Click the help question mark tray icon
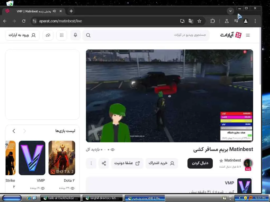 225,198
